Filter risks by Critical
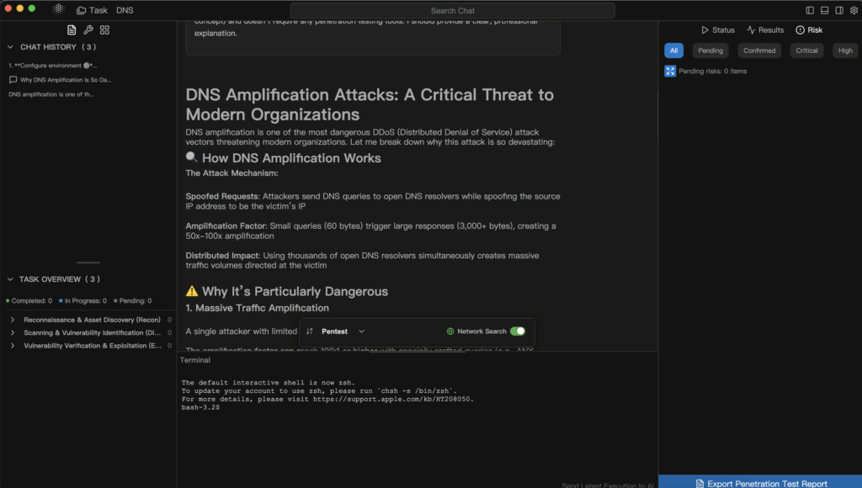The image size is (862, 488). (x=806, y=50)
